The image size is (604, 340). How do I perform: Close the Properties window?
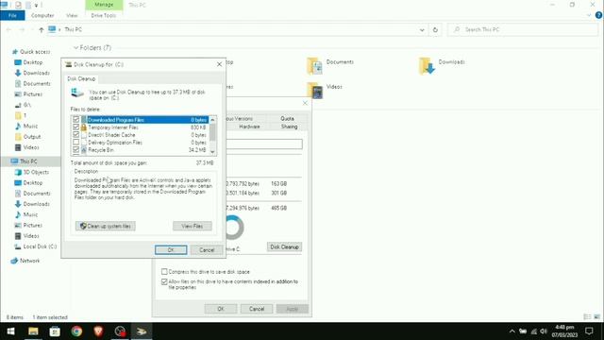pyautogui.click(x=305, y=103)
